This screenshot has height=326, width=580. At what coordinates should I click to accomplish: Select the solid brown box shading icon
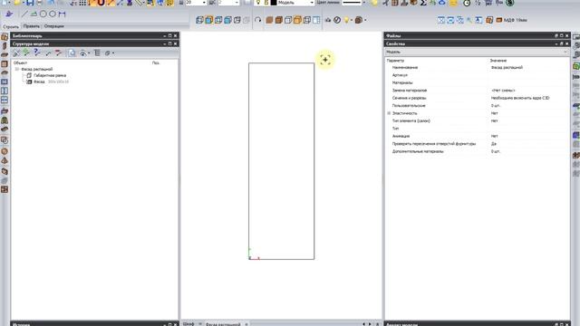click(269, 20)
